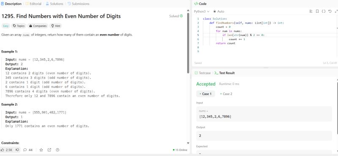Switch to the Submissions tab
Screen dimensions: 338x156
tap(78, 4)
